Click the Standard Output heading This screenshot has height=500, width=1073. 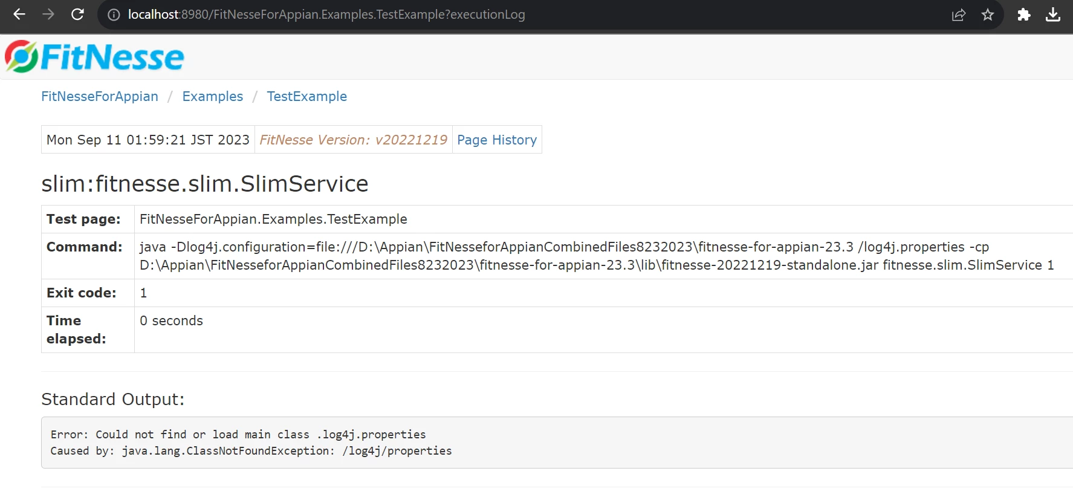click(x=112, y=400)
